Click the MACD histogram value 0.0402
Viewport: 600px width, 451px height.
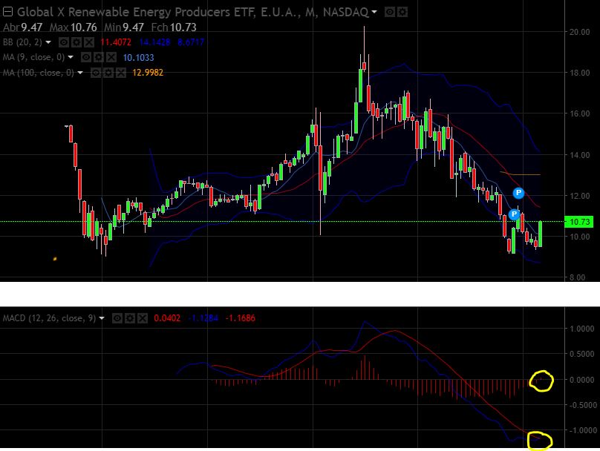[167, 318]
